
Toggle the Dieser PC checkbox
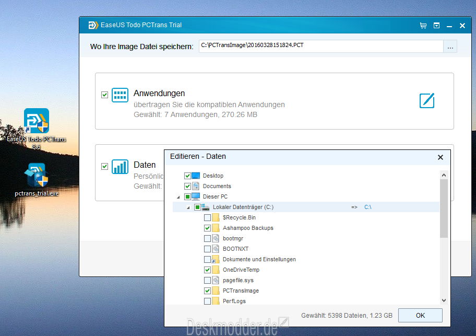click(x=187, y=196)
